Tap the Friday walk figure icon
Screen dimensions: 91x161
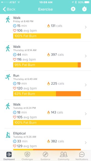8,19
